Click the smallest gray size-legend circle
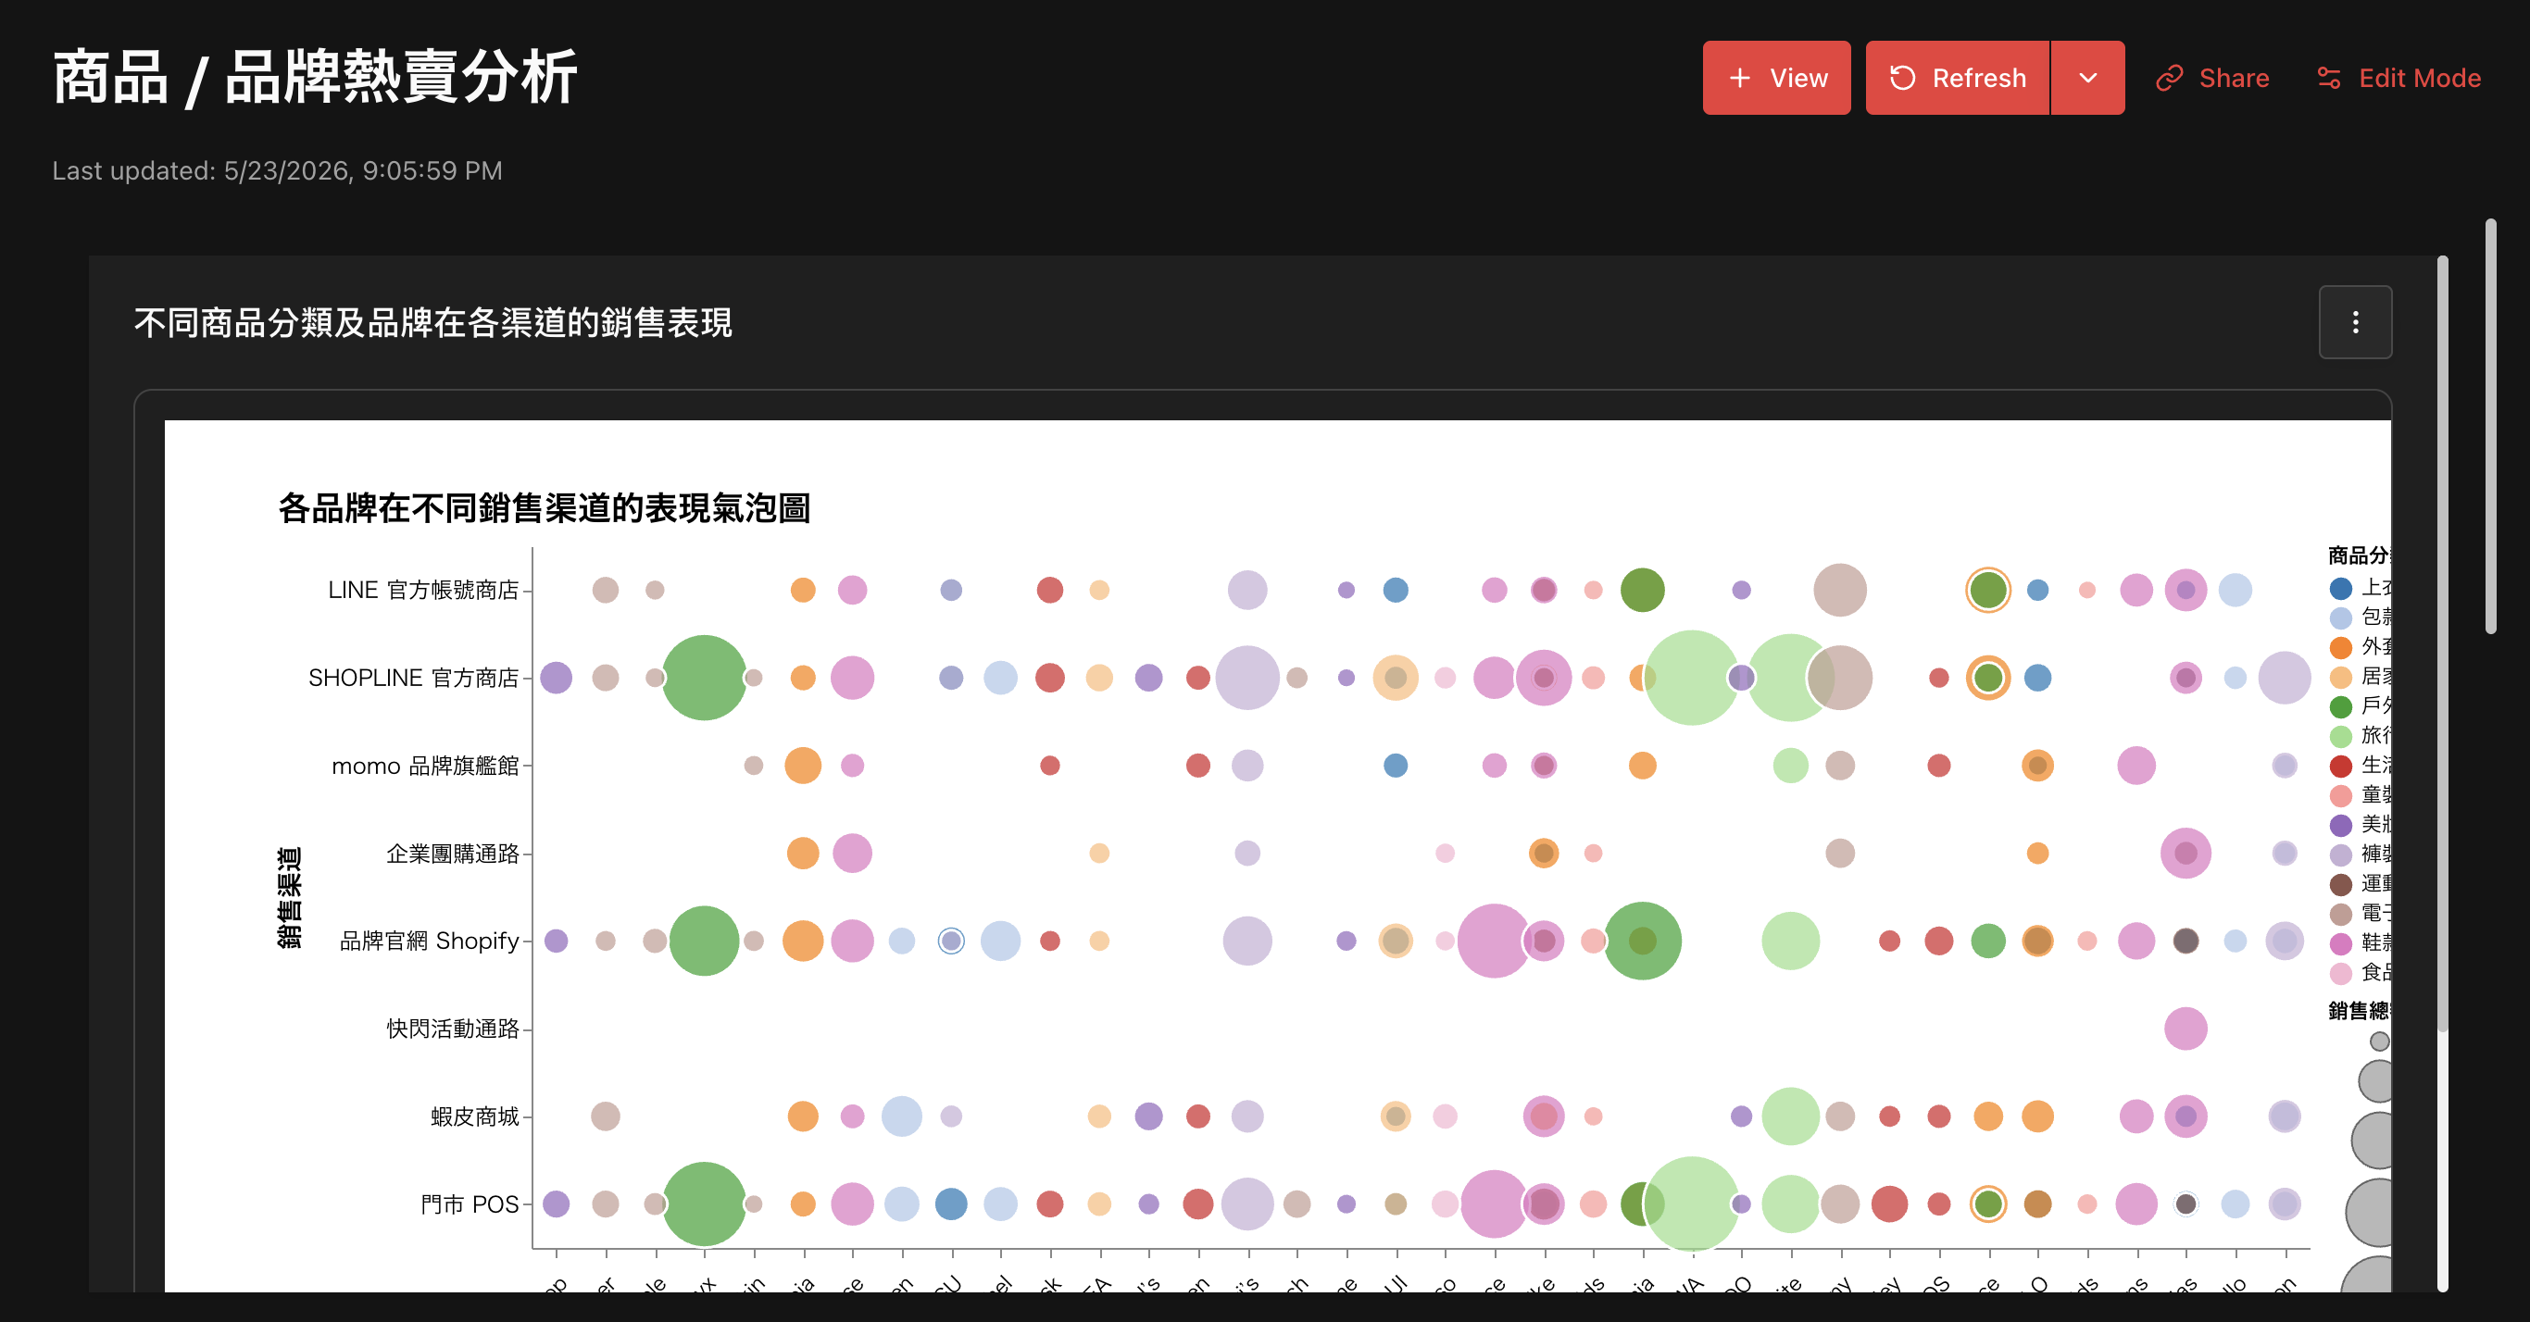 [x=2379, y=1041]
